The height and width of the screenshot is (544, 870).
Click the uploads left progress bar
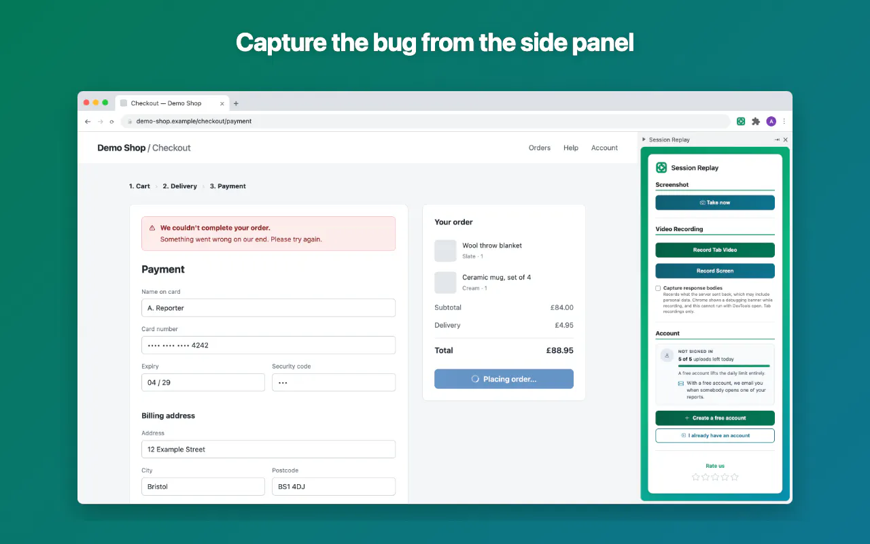(724, 366)
